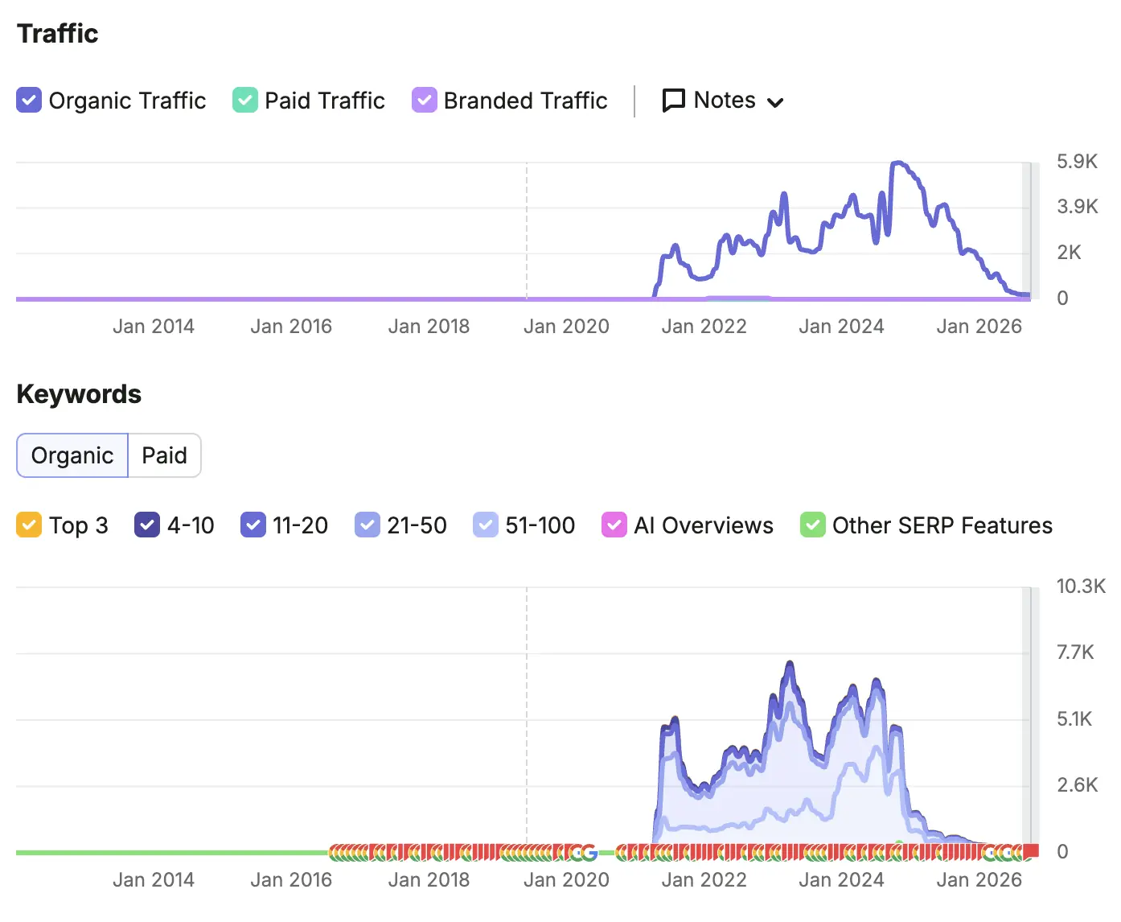Click the Google update marker near Jan 2020

click(589, 852)
